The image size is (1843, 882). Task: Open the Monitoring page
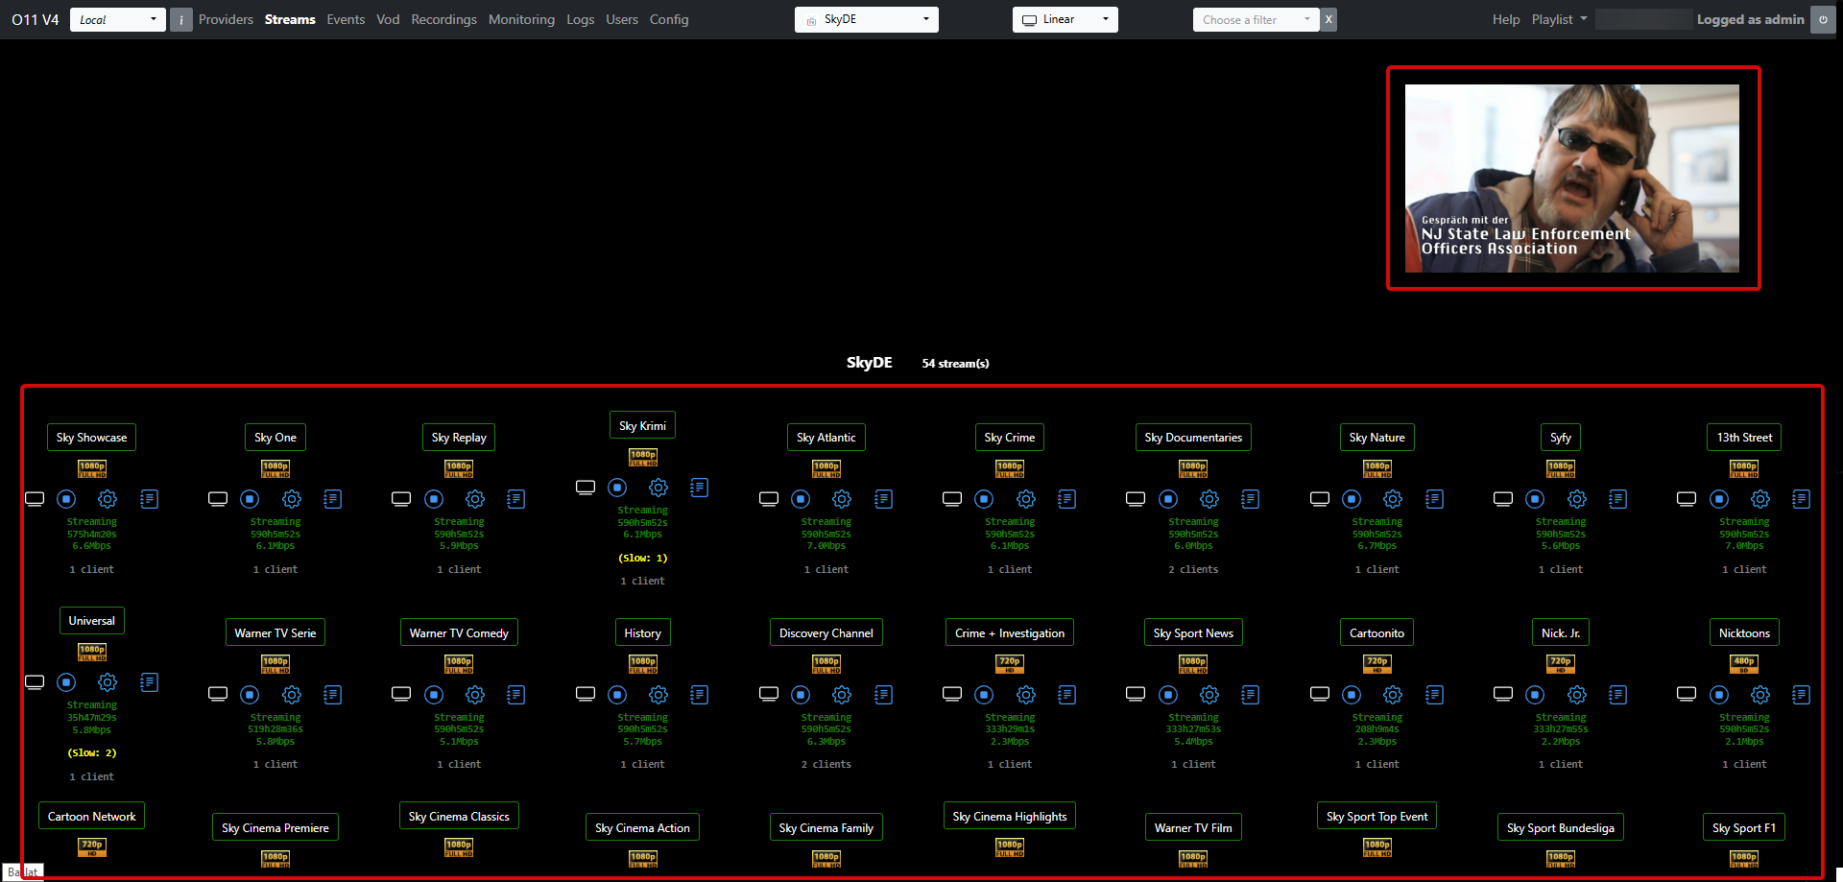[521, 19]
